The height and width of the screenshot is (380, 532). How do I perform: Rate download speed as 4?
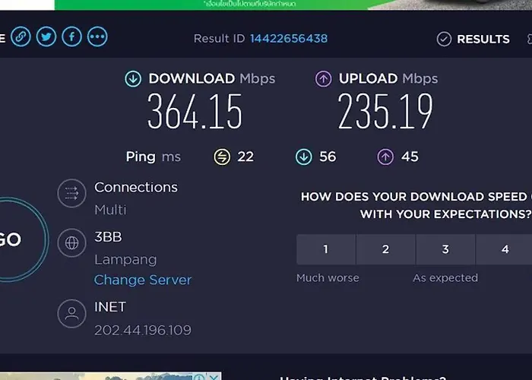point(504,249)
